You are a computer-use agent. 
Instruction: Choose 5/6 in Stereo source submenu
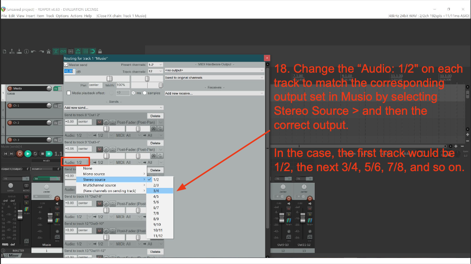coord(160,202)
